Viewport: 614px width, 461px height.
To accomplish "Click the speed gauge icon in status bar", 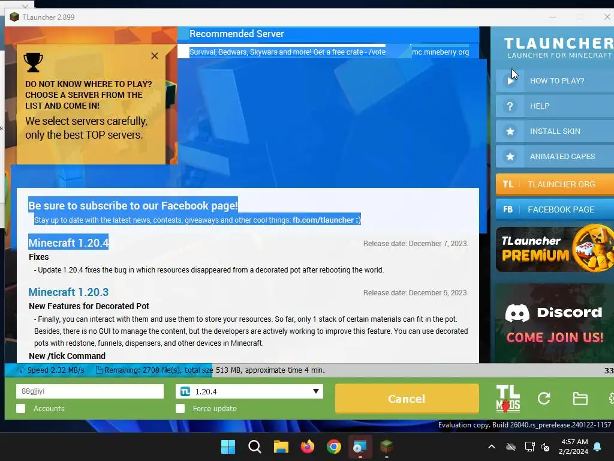I will point(21,370).
